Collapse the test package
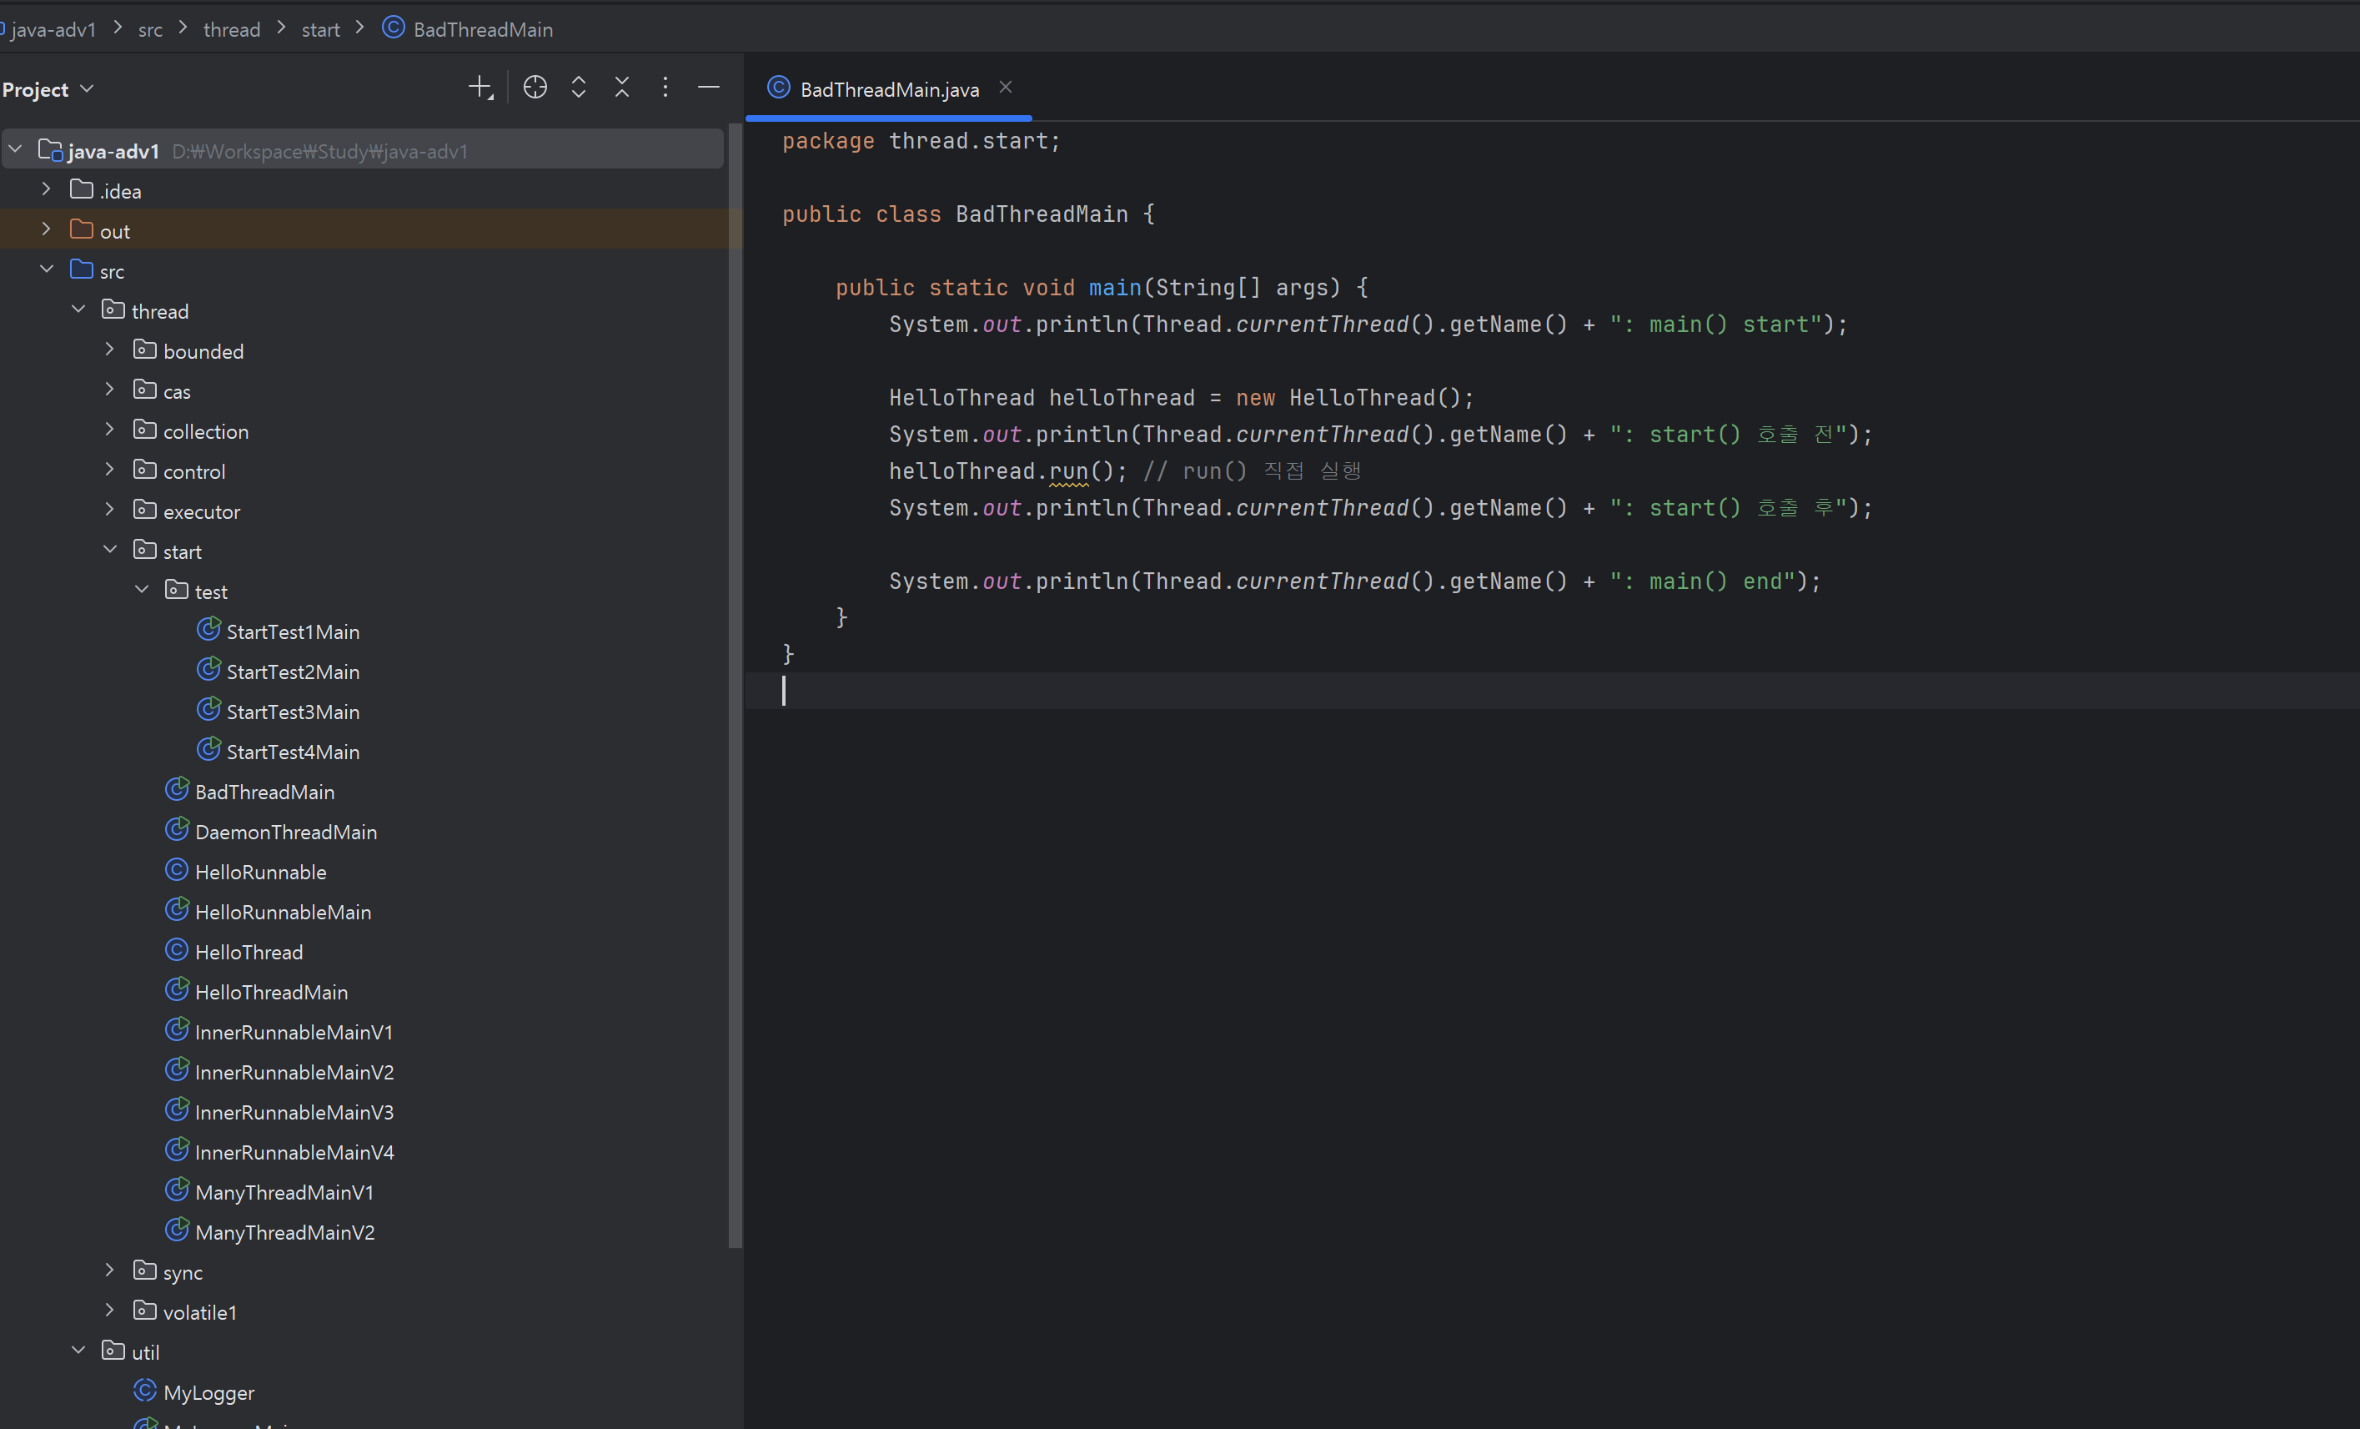Viewport: 2360px width, 1429px height. (x=142, y=591)
